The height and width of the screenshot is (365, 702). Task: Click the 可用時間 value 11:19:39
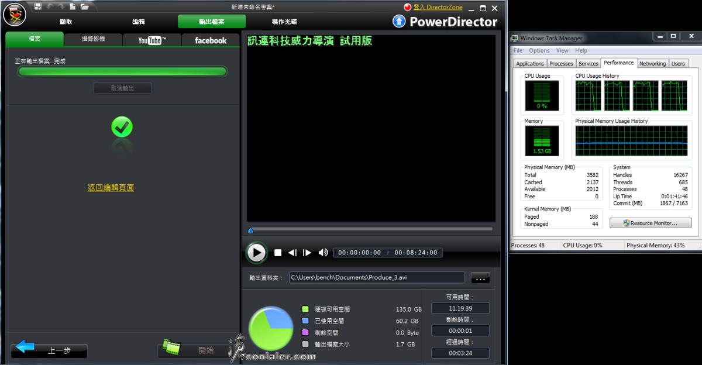pyautogui.click(x=460, y=308)
